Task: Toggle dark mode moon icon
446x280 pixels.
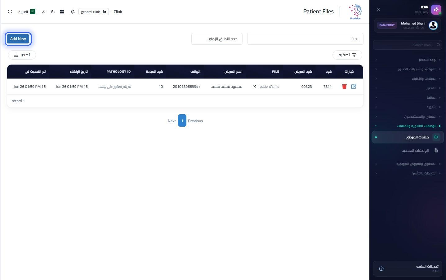Action: click(x=53, y=12)
